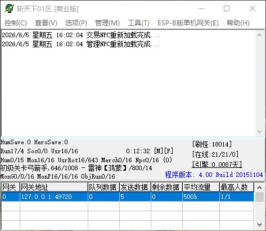Click the [M] indicator
Screen dimensions: 266x231
(x=159, y=151)
